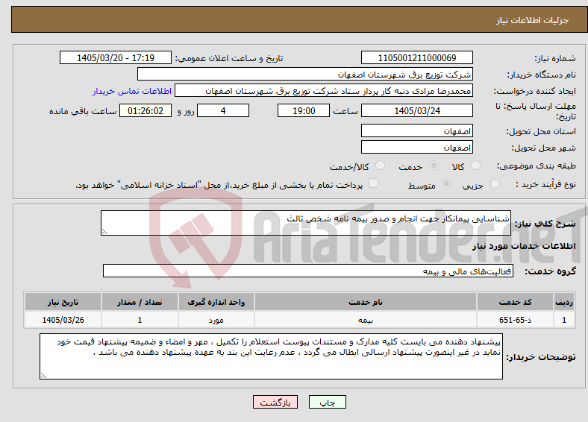Click the شرح کلی نیاز label
588x422 pixels.
pyautogui.click(x=545, y=224)
